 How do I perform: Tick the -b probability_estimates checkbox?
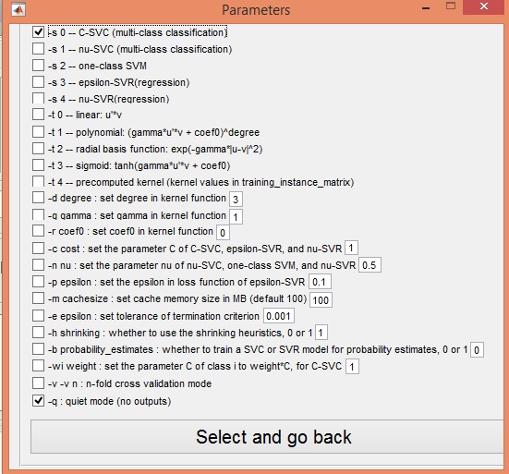pyautogui.click(x=38, y=349)
